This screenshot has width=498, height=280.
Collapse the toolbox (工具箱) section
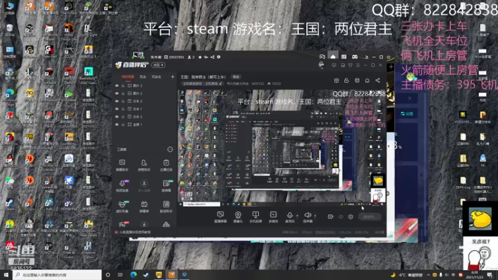[170, 149]
